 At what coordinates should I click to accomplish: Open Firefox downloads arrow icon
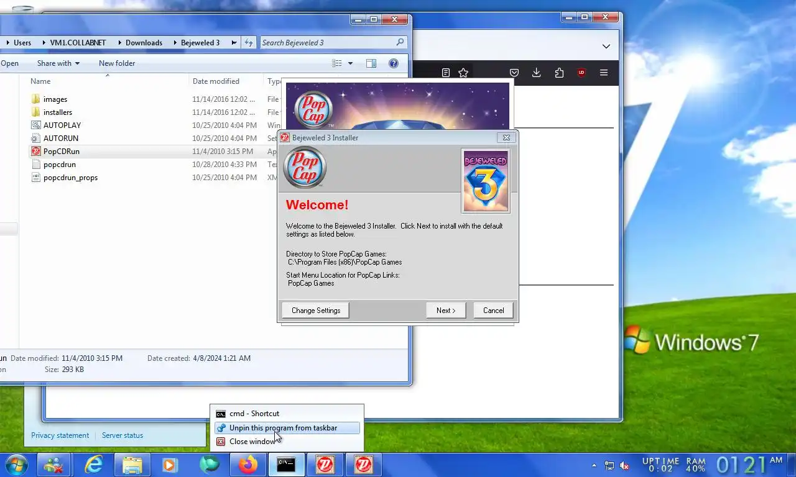537,73
